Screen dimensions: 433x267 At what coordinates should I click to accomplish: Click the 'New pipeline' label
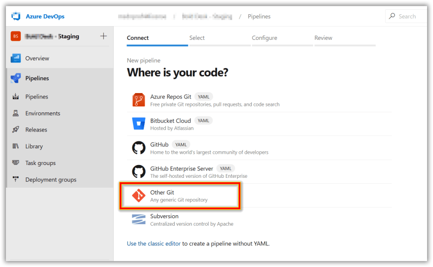pyautogui.click(x=144, y=60)
